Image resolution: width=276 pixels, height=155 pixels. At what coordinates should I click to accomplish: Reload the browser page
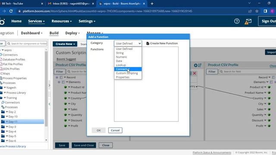coord(11,11)
